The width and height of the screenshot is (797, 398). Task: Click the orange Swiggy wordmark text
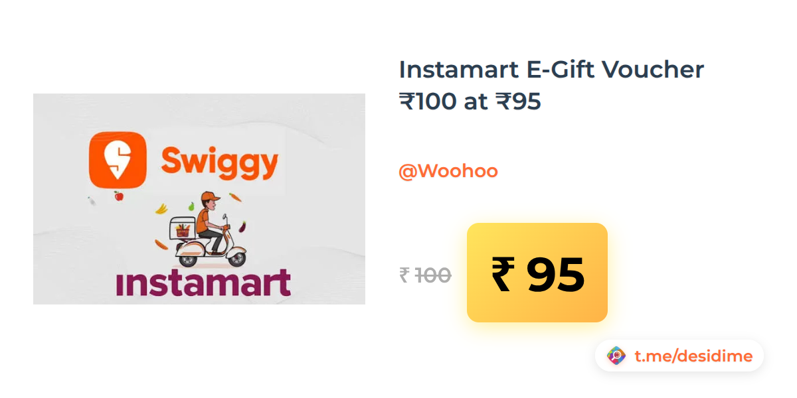pos(220,163)
